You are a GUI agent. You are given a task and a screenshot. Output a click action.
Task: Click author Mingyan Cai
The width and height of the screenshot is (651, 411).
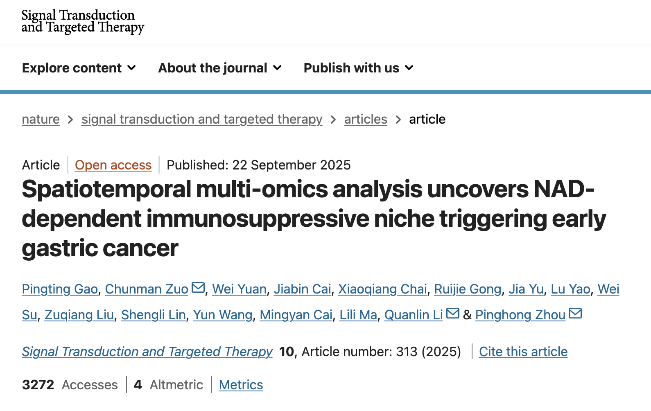[x=296, y=315]
